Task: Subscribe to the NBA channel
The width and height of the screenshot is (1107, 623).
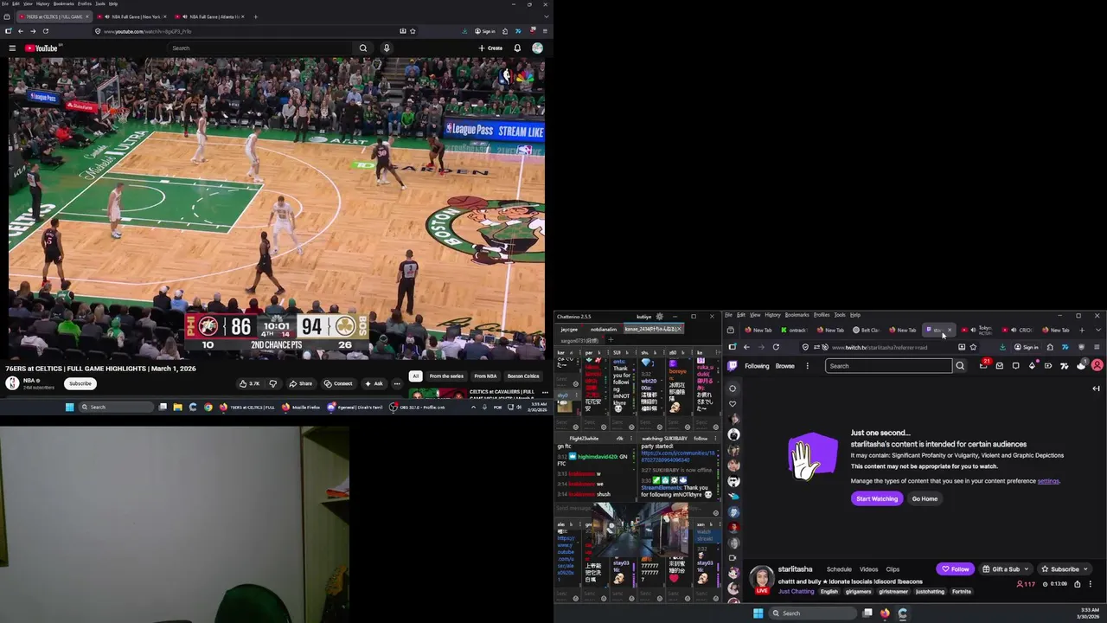Action: 80,383
